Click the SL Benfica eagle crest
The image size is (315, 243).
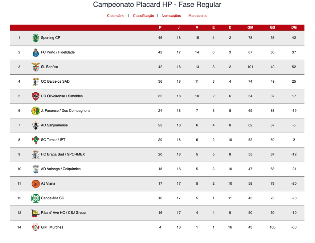pos(36,67)
